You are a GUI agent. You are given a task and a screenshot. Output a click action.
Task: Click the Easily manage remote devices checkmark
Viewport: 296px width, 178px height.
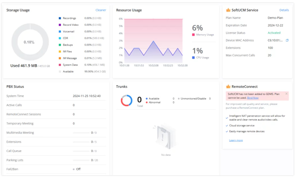coord(227,132)
